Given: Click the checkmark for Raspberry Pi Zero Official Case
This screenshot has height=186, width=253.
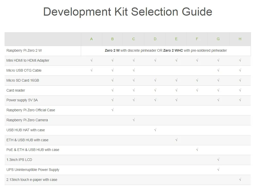Looking at the screenshot, I should pyautogui.click(x=112, y=110).
